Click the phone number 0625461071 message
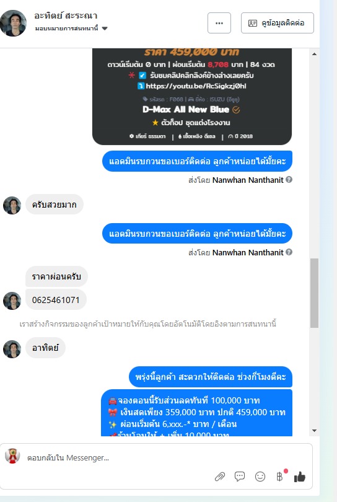The height and width of the screenshot is (502, 337). click(x=56, y=300)
